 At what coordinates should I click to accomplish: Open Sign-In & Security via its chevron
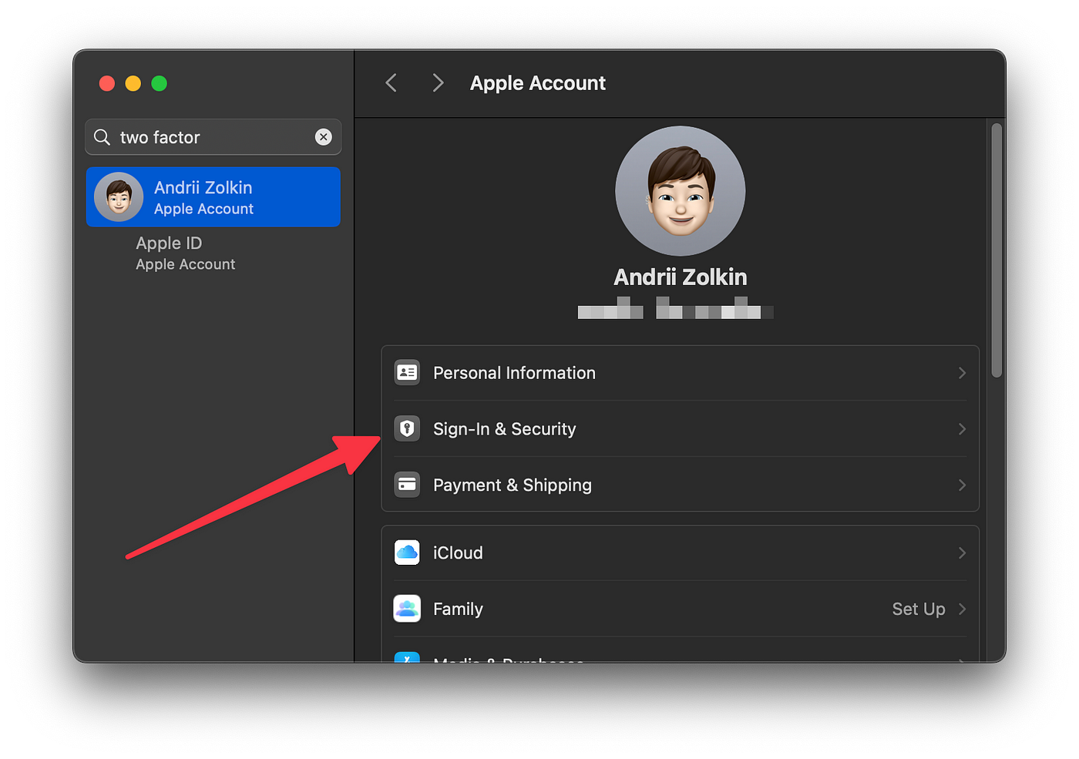962,428
